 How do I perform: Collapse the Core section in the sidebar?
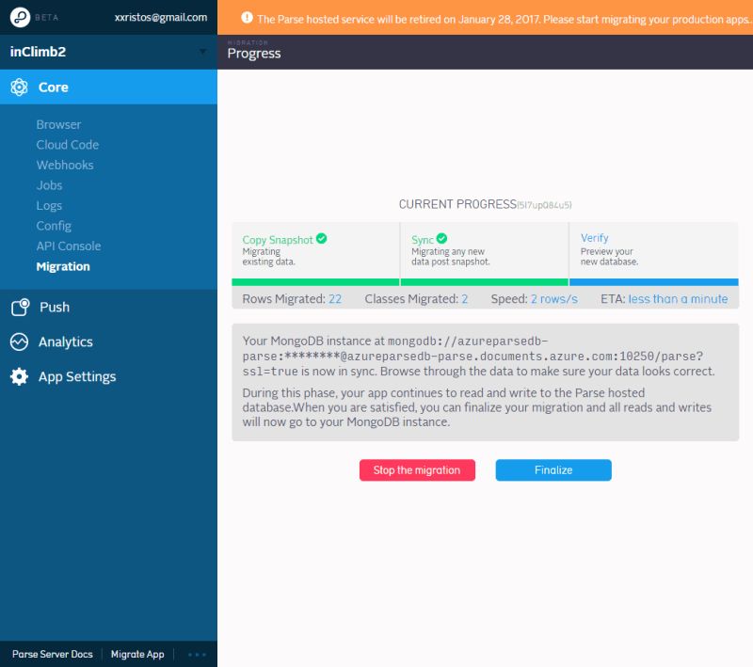54,87
